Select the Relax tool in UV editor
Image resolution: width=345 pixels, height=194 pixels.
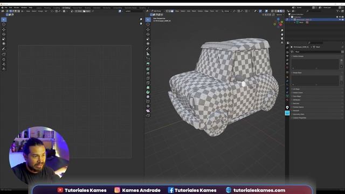pos(4,64)
